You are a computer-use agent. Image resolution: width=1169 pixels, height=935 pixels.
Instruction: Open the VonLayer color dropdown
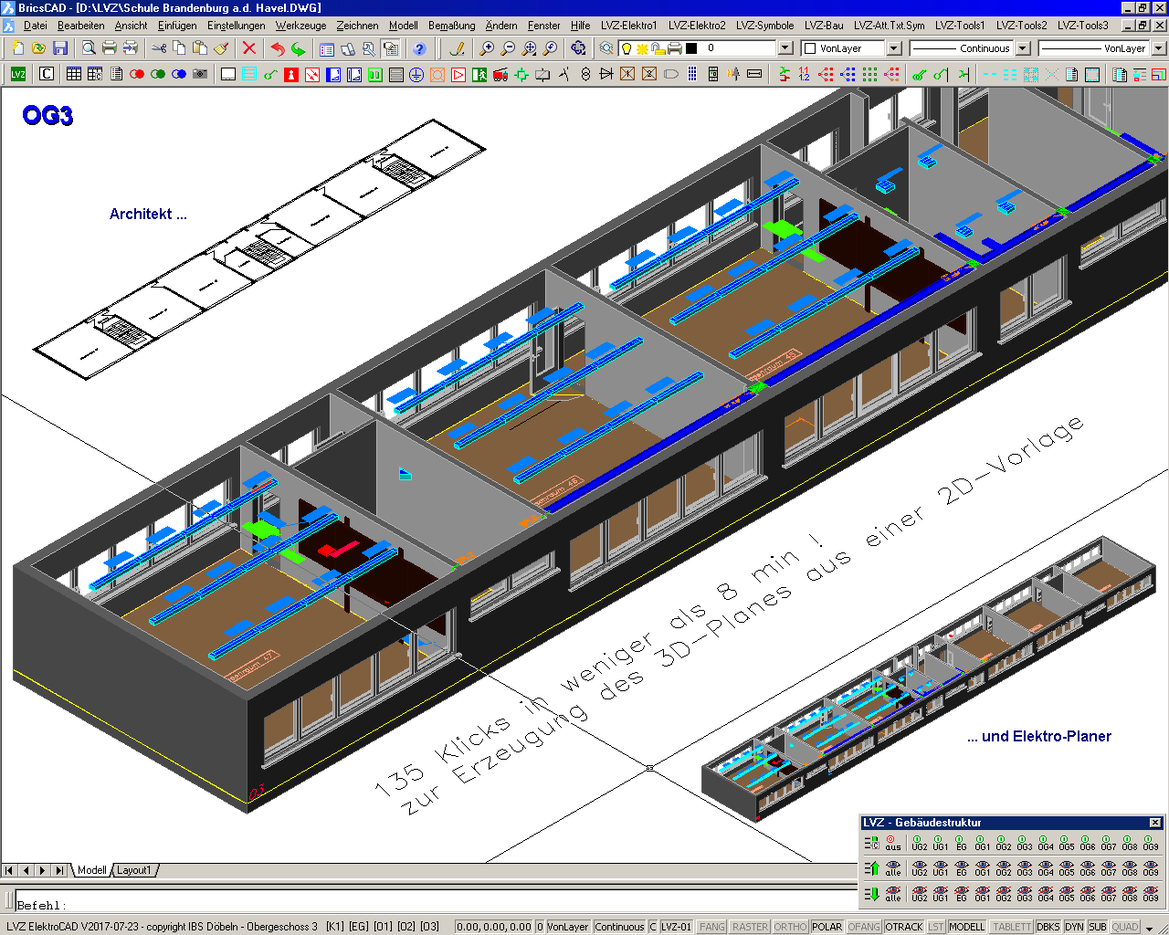click(x=894, y=47)
